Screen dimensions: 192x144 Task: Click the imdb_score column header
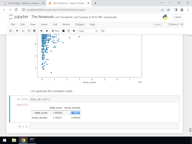[x=56, y=108]
